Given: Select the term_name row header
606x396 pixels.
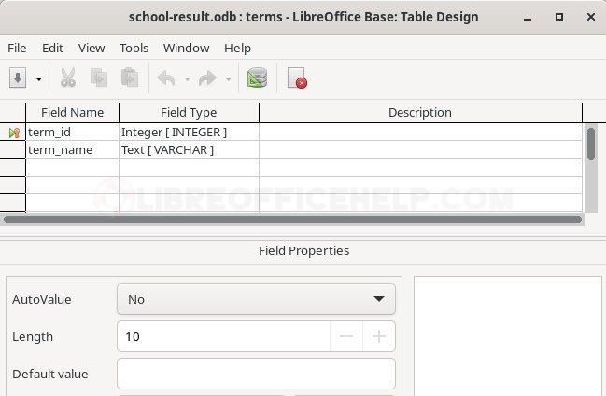Looking at the screenshot, I should (13, 149).
